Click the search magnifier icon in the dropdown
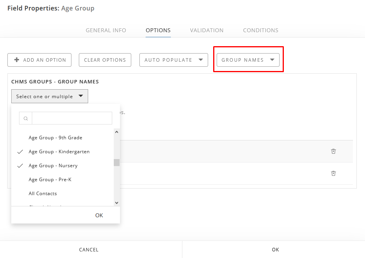This screenshot has height=258, width=365. click(25, 118)
